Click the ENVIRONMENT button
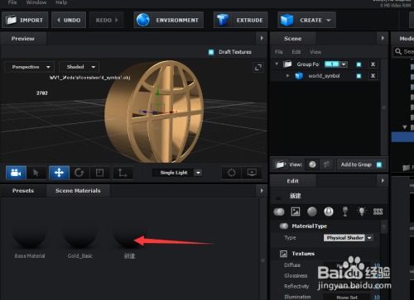This screenshot has height=300, width=414. (x=169, y=20)
